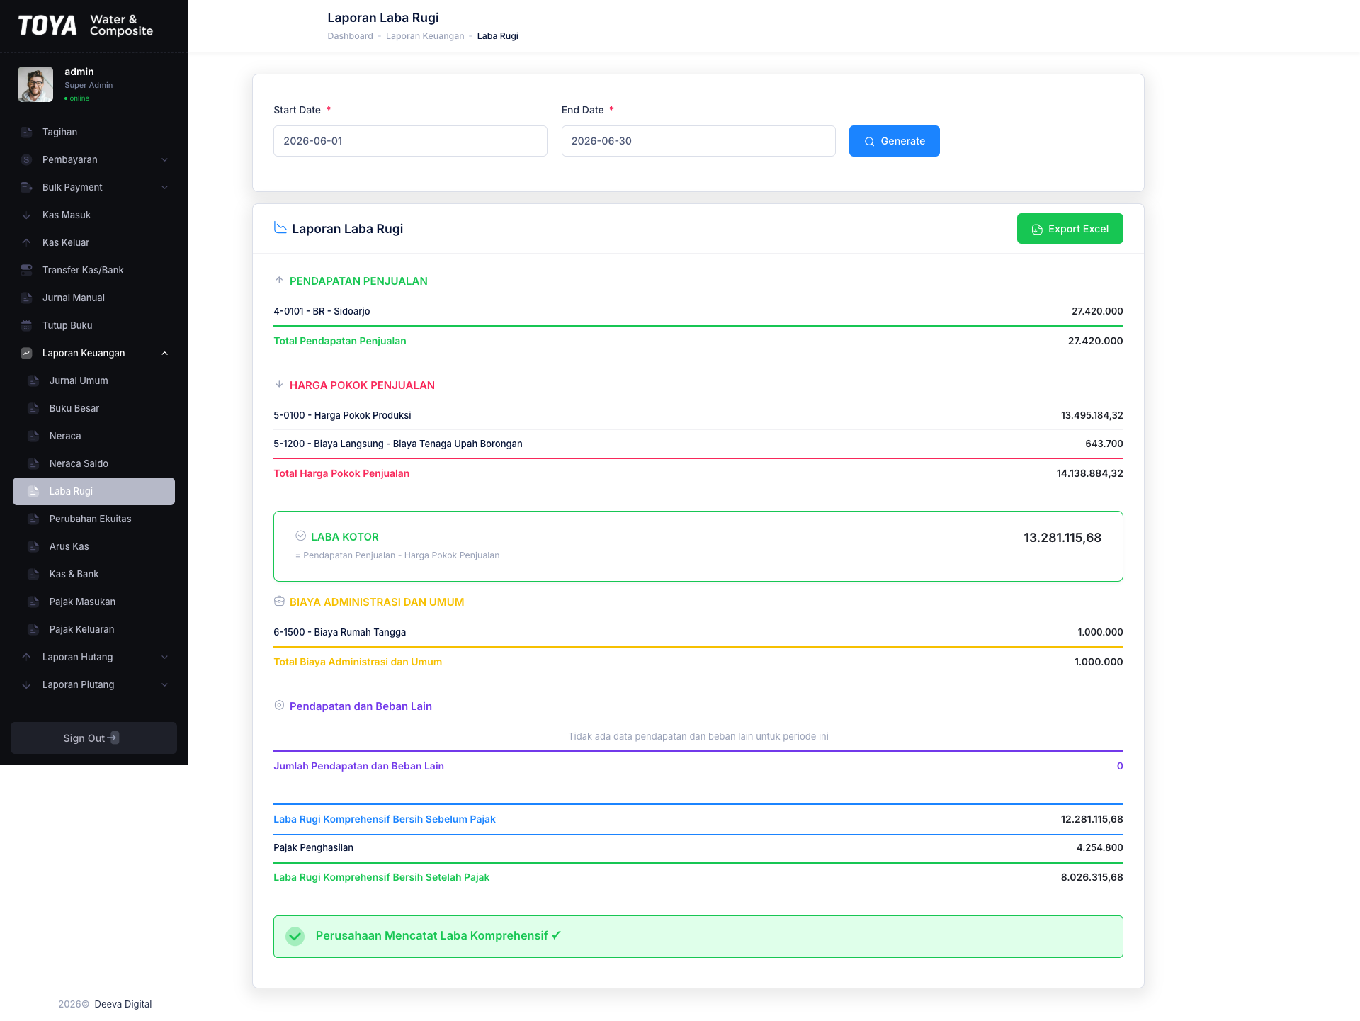This screenshot has width=1360, height=1021.
Task: Follow the Dashboard breadcrumb link
Action: (350, 36)
